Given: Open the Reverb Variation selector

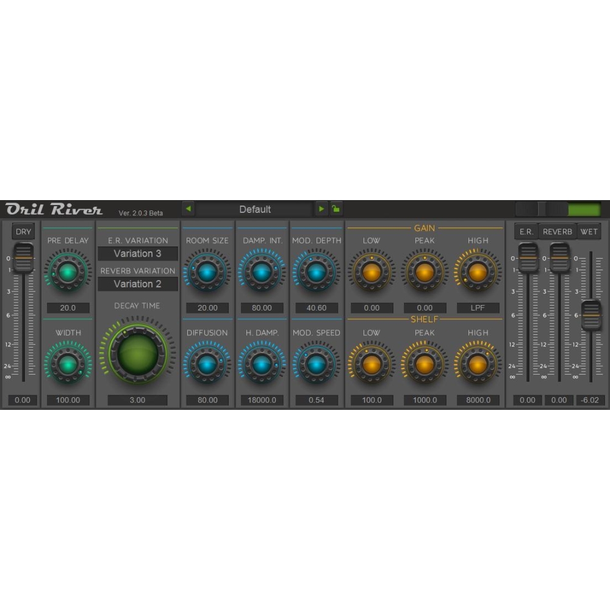Looking at the screenshot, I should coord(138,284).
